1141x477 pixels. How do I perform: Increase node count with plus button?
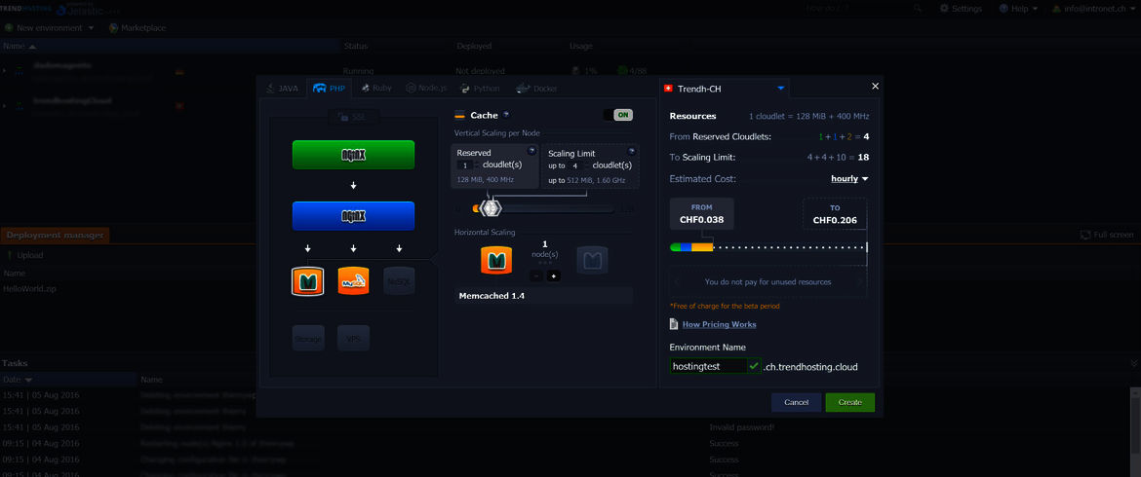(x=553, y=275)
